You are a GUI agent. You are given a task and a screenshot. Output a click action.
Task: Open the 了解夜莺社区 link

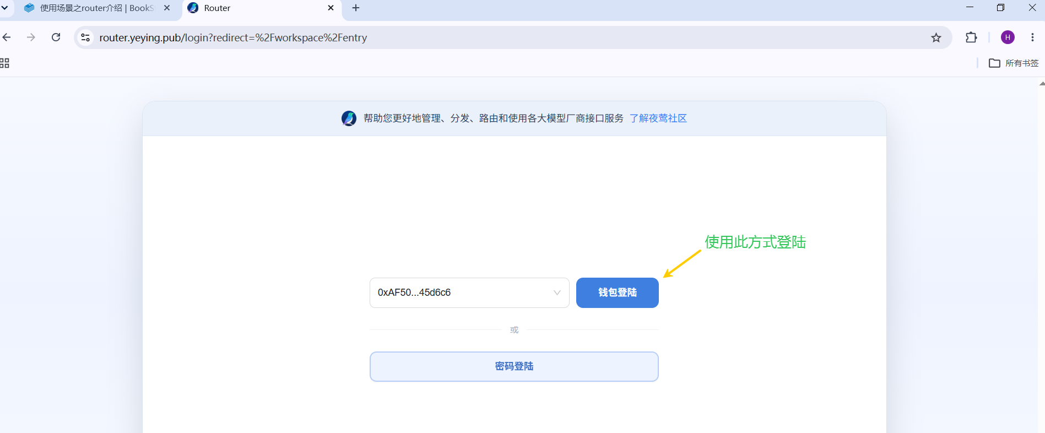click(x=658, y=118)
